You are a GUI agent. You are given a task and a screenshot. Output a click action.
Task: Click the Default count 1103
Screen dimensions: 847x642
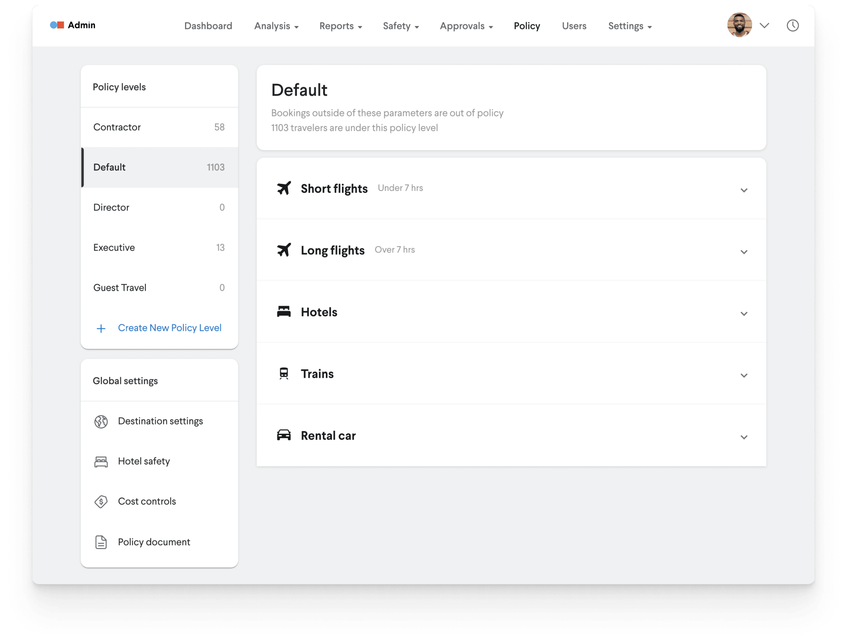pyautogui.click(x=216, y=167)
